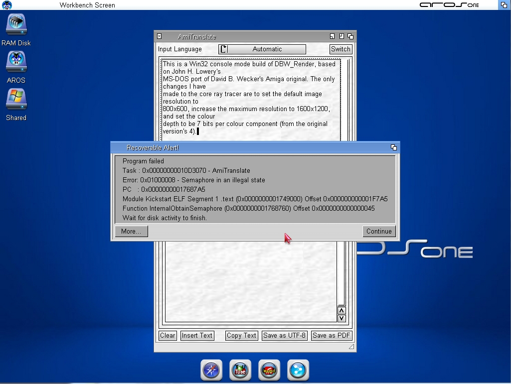Click the 'Function InternalObtainSemaphore' line
Image resolution: width=511 pixels, height=384 pixels.
click(248, 209)
